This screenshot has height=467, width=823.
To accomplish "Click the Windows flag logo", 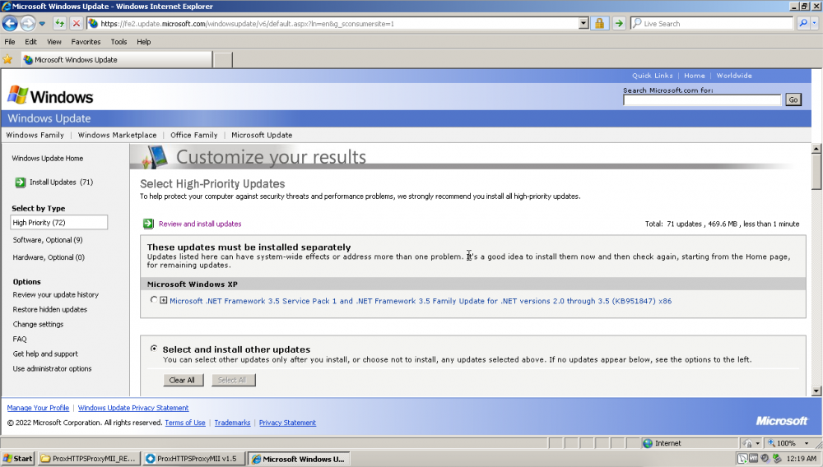I will tap(17, 95).
